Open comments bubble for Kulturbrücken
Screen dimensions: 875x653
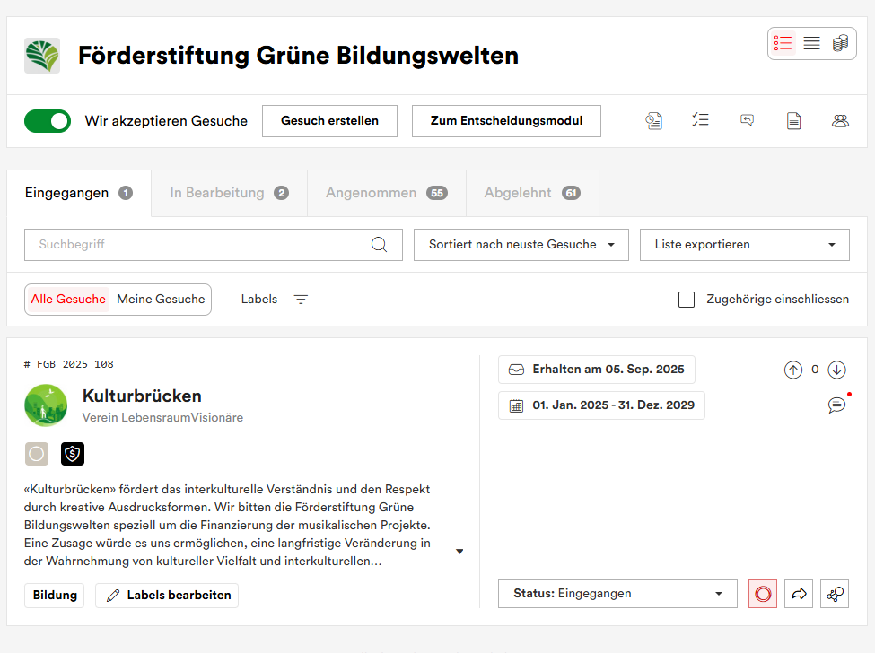pyautogui.click(x=836, y=405)
